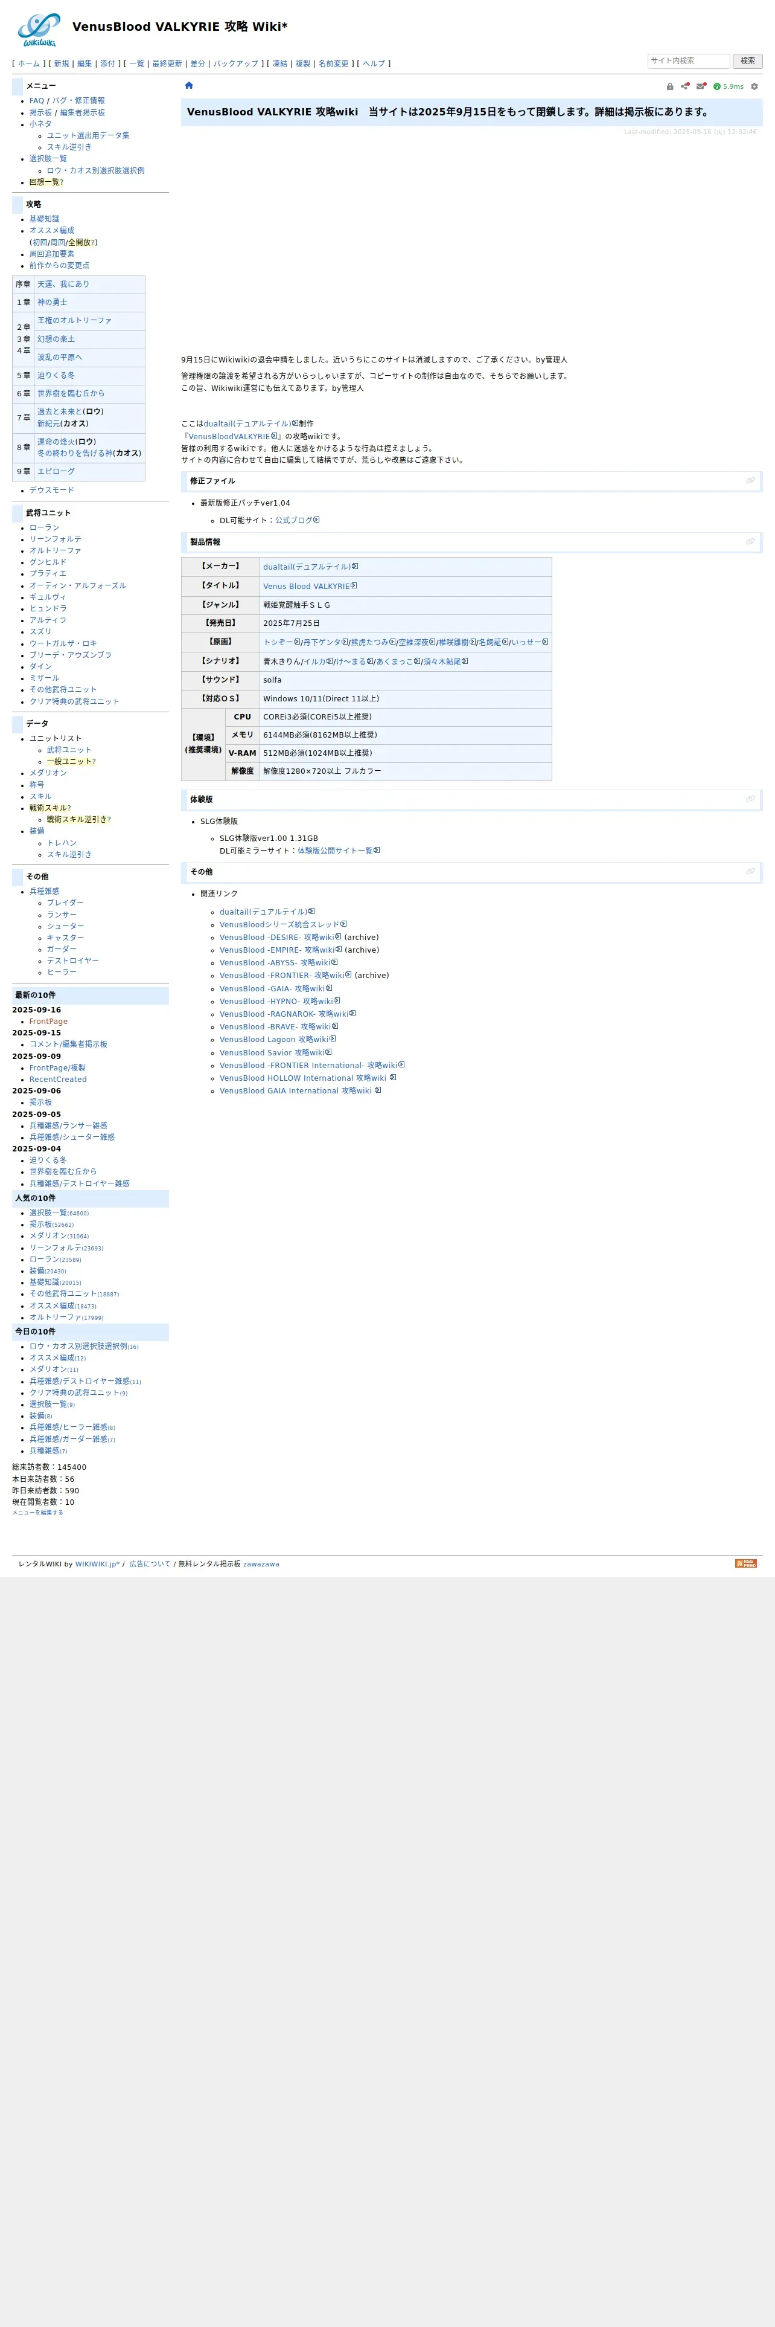Open chapter link 天運、我にあり

(63, 285)
